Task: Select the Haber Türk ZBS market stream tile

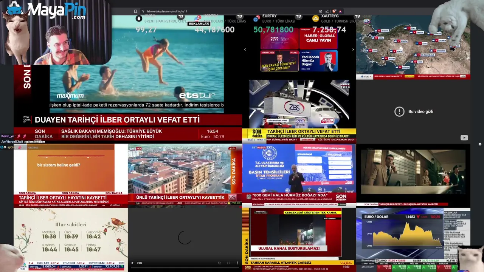Action: (x=299, y=111)
